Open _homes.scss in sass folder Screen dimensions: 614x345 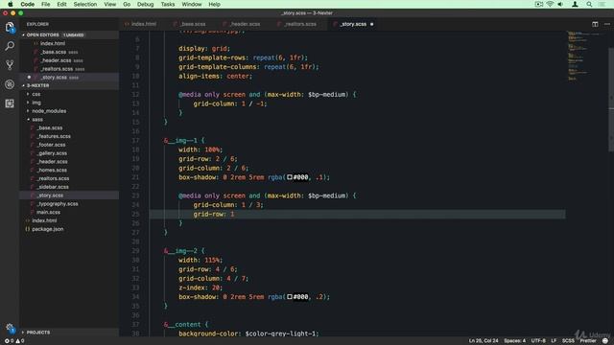(52, 171)
